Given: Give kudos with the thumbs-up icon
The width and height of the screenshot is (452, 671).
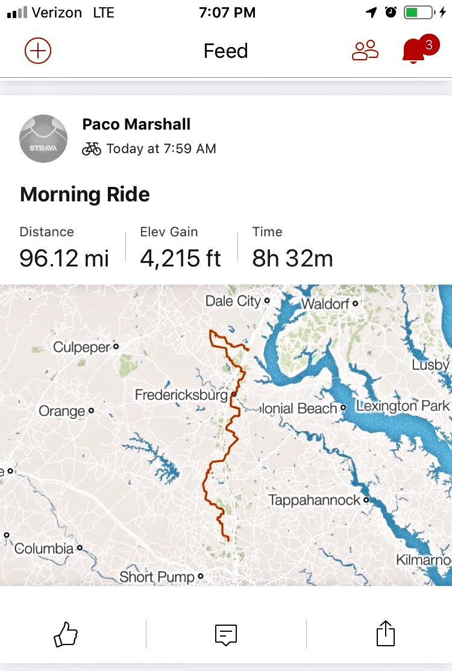Looking at the screenshot, I should point(66,634).
